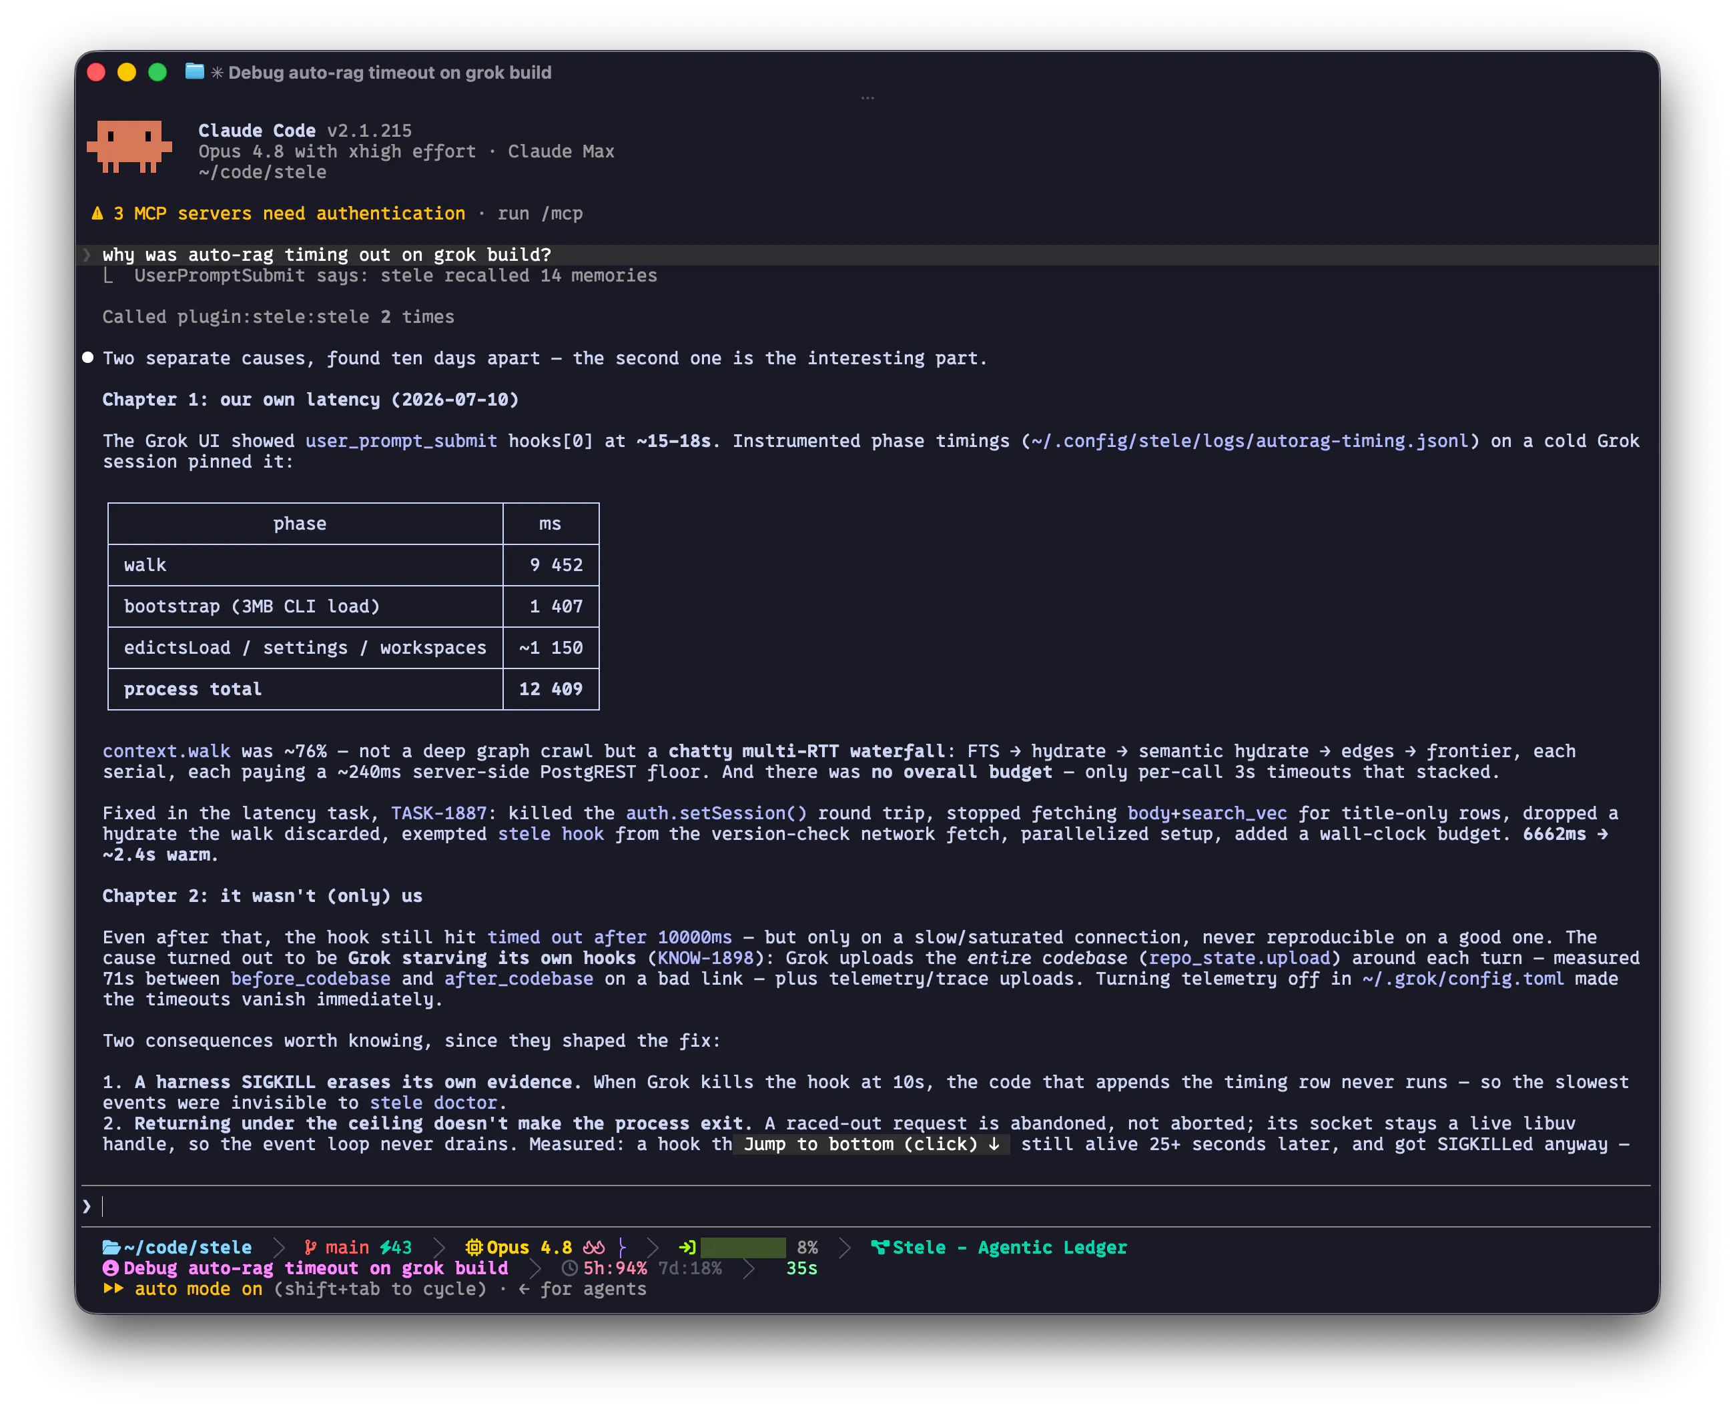This screenshot has width=1735, height=1413.
Task: Click the green context usage progress bar
Action: click(x=743, y=1247)
